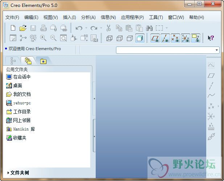Toggle datum axes display
This screenshot has width=224, height=181.
click(165, 38)
